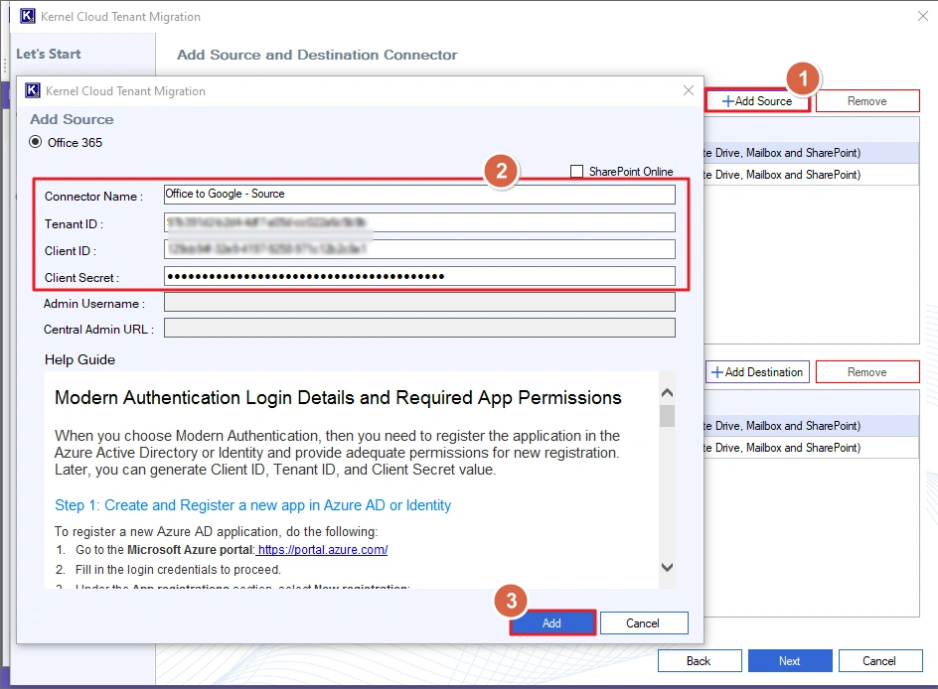Remove the selected source connector
Viewport: 938px width, 689px height.
tap(867, 100)
